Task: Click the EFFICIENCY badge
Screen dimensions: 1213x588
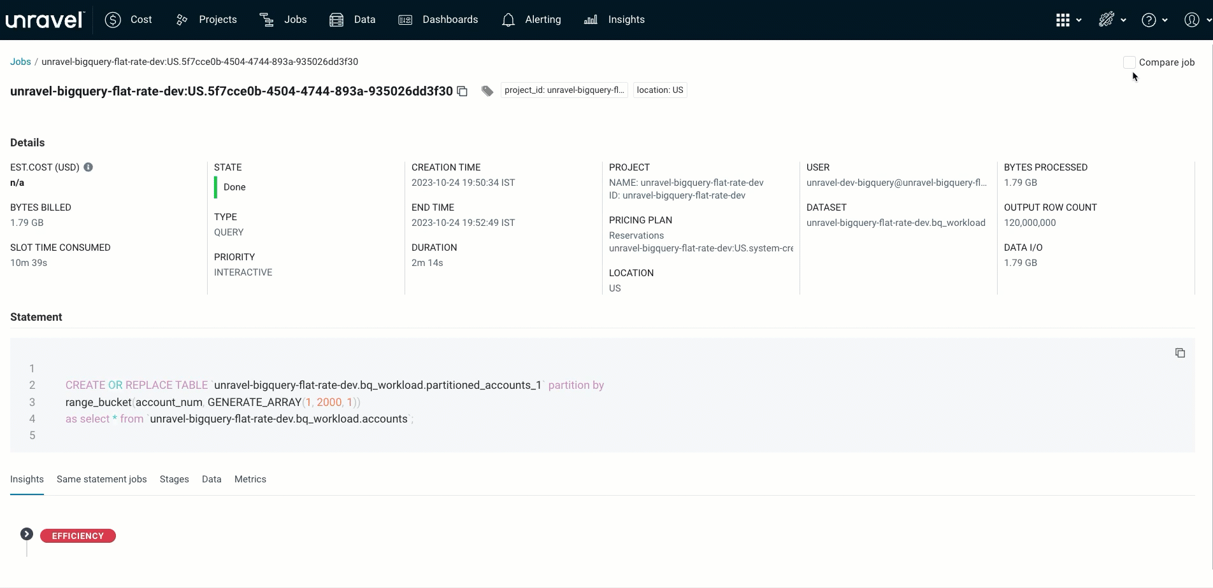Action: point(78,535)
